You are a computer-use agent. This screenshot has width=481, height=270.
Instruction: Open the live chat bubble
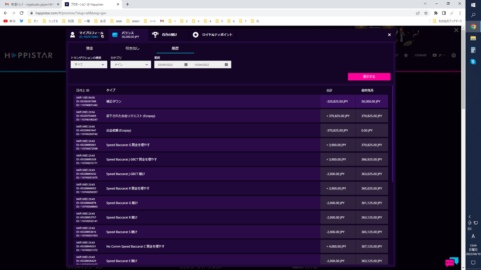tap(451, 262)
